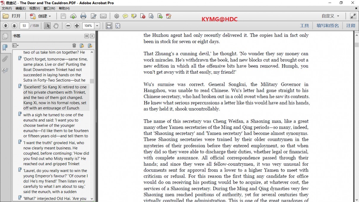Open the 视图(V) menu

[x=34, y=8]
